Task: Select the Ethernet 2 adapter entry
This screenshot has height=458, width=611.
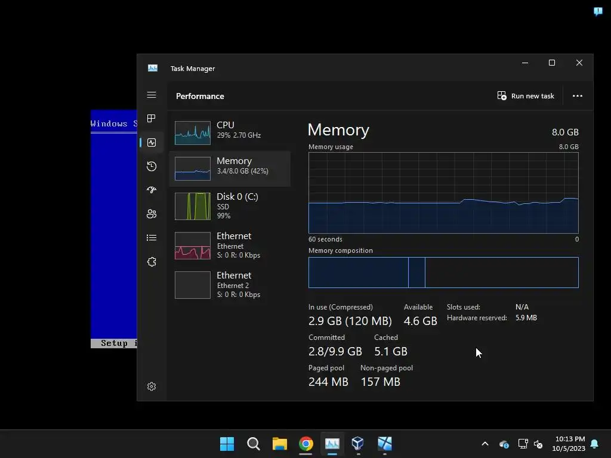Action: pos(230,284)
